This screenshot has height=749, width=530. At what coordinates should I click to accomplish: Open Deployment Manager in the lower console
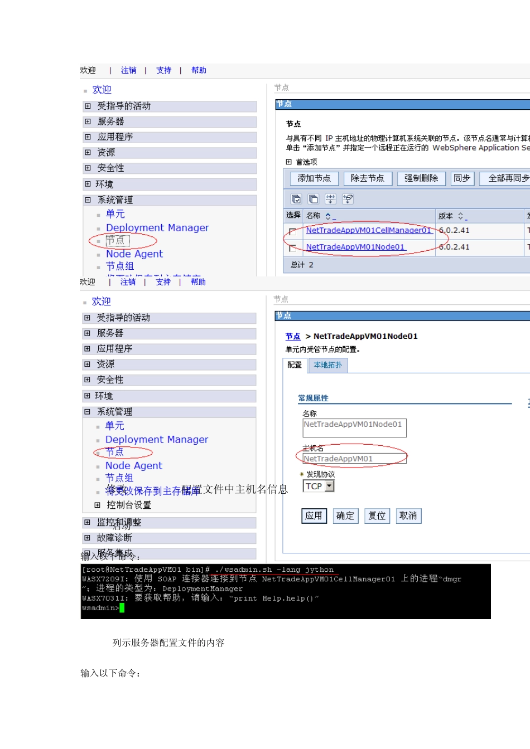(x=157, y=439)
